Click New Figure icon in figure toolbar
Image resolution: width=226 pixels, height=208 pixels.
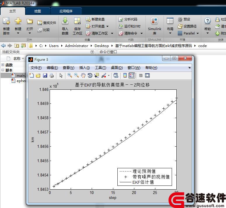(x=32, y=75)
